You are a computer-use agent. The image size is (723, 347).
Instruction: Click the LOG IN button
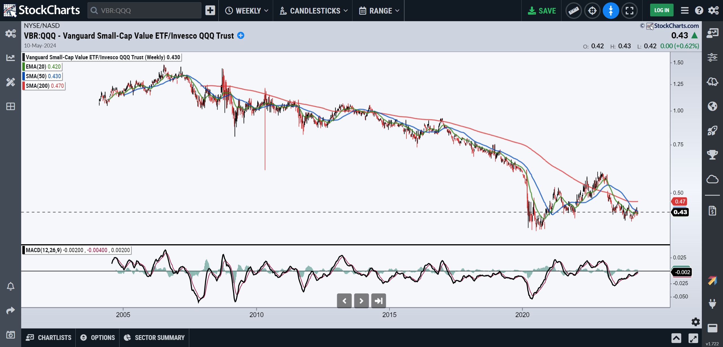coord(661,10)
